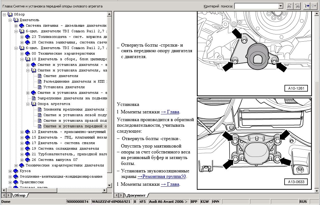Expand Система питания - дизельные двигатели node
320x205 pixels.
click(16, 26)
